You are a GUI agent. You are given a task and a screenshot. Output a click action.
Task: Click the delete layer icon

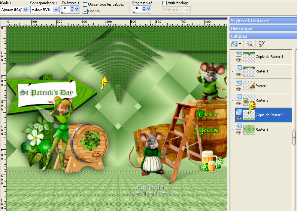[x=249, y=44]
